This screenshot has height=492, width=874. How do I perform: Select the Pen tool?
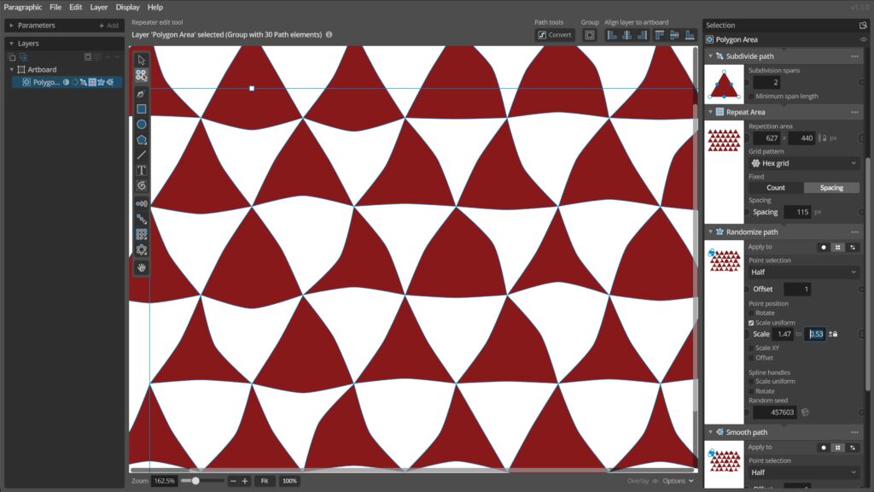pos(142,94)
